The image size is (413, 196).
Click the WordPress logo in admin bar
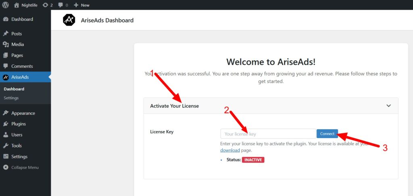6,5
